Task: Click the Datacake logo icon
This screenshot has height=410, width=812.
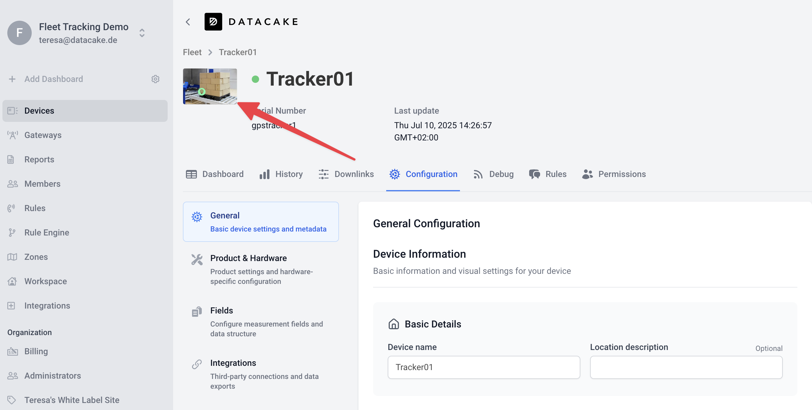Action: pos(213,22)
